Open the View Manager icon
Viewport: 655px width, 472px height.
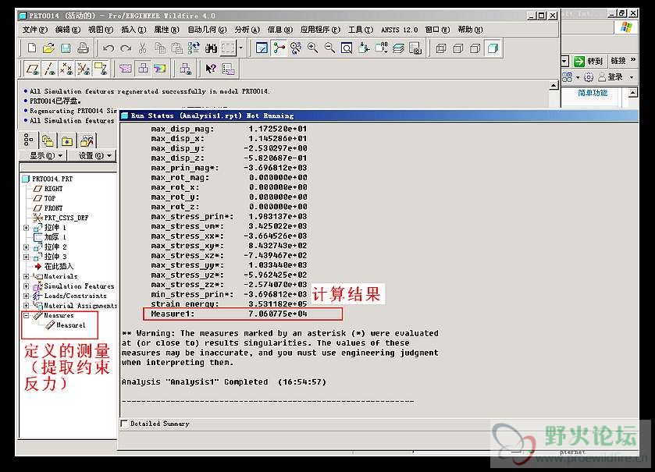pos(415,48)
